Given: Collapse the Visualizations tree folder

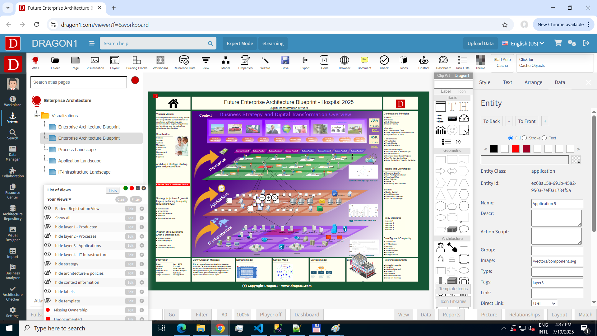Looking at the screenshot, I should (36, 115).
